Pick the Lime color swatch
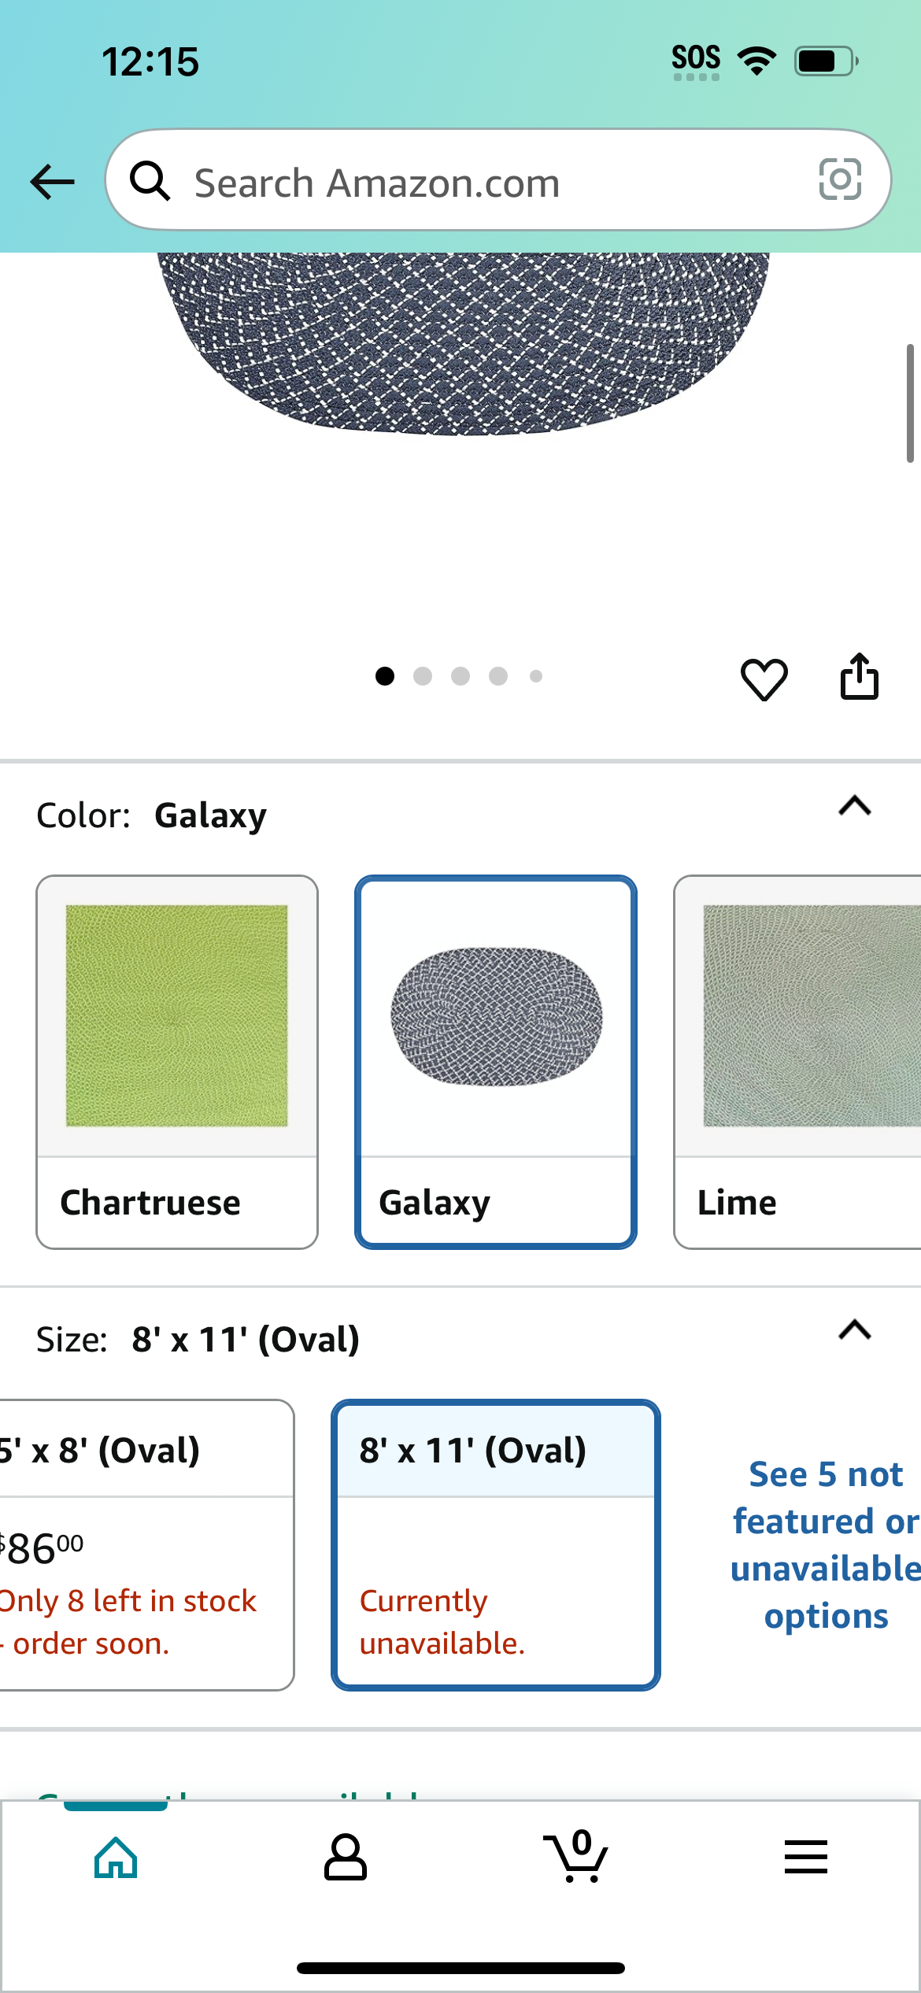The width and height of the screenshot is (921, 1993). pyautogui.click(x=797, y=1062)
